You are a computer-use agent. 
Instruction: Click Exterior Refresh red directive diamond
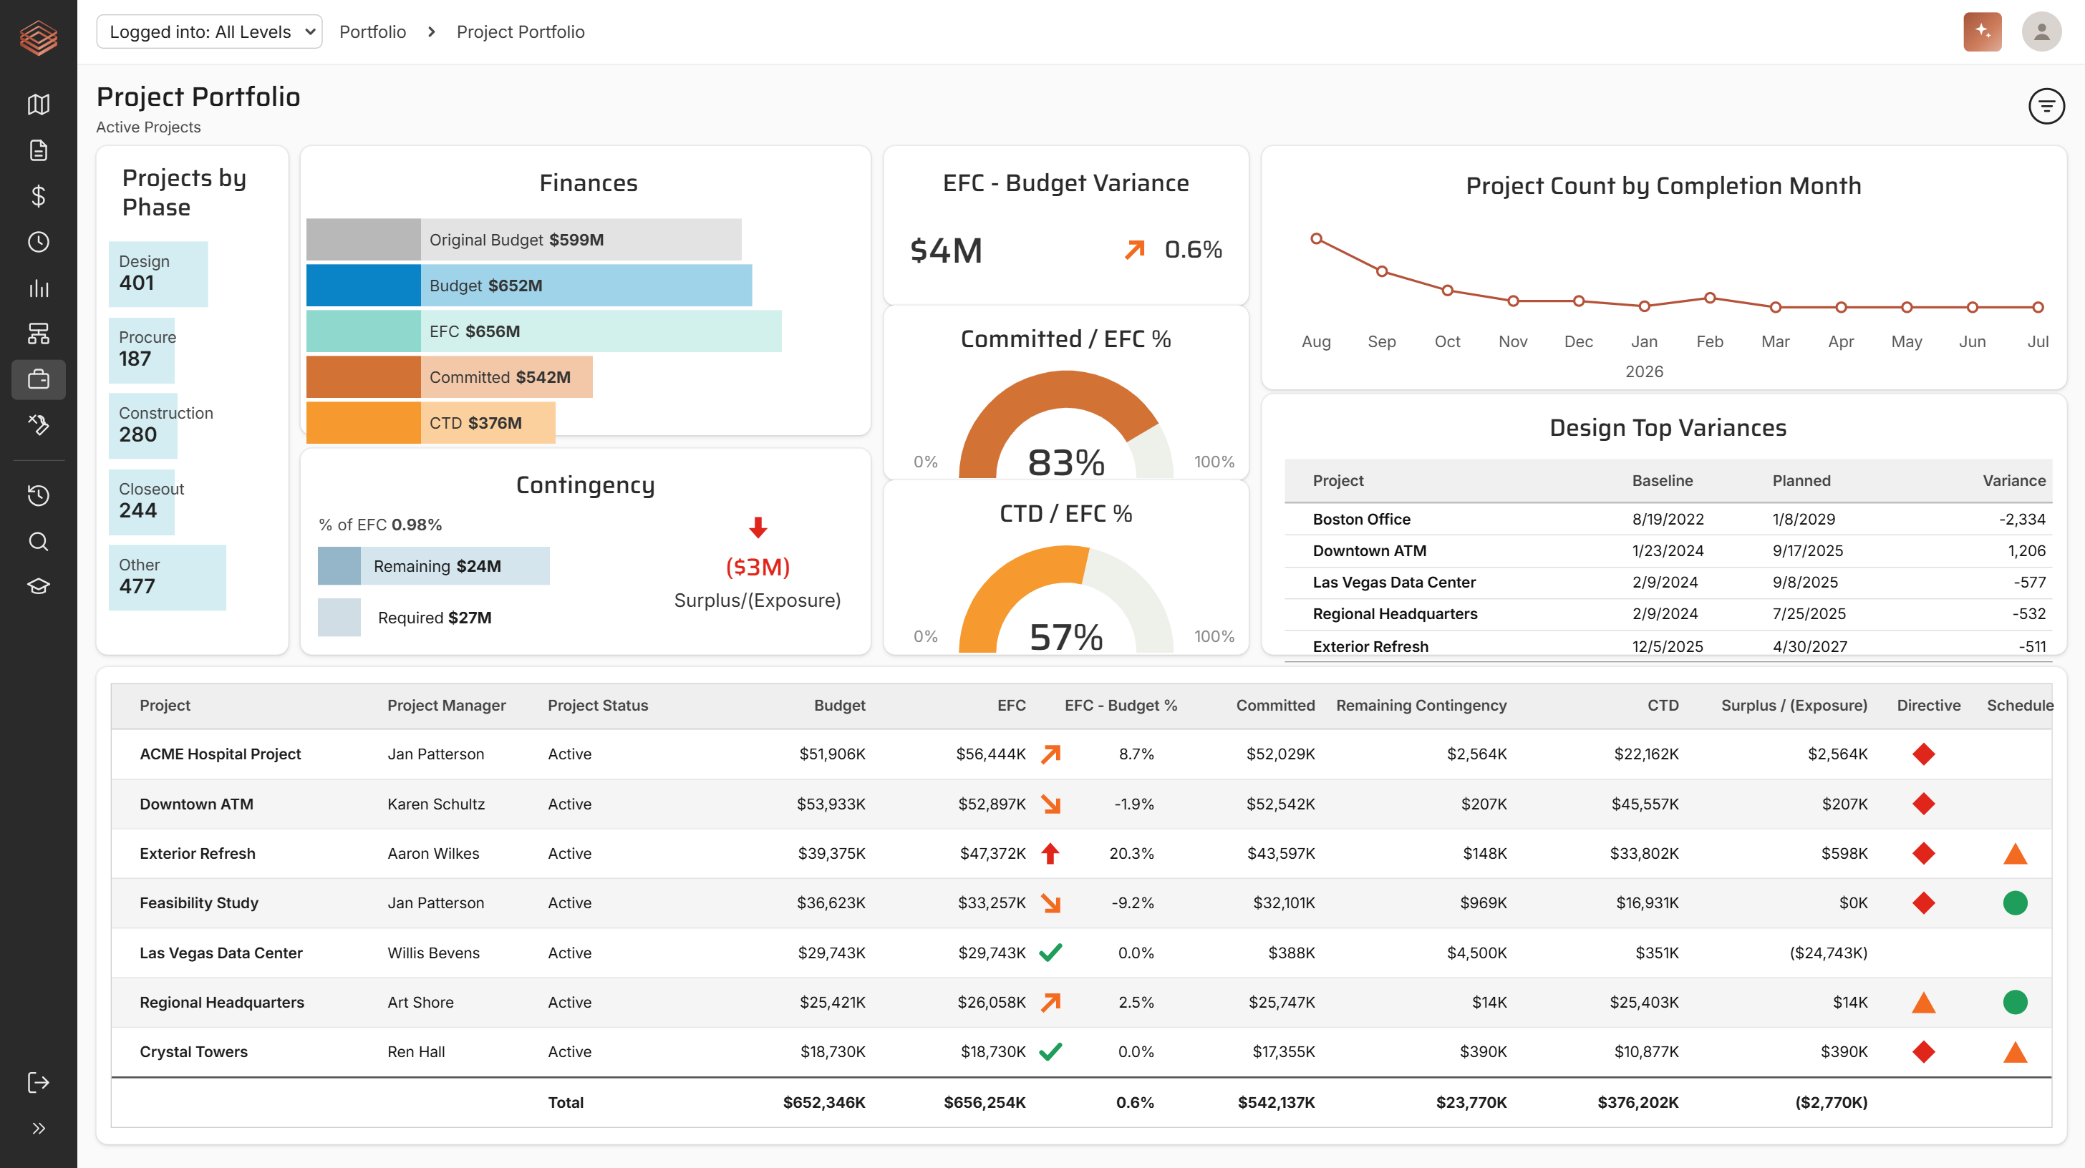click(x=1923, y=853)
